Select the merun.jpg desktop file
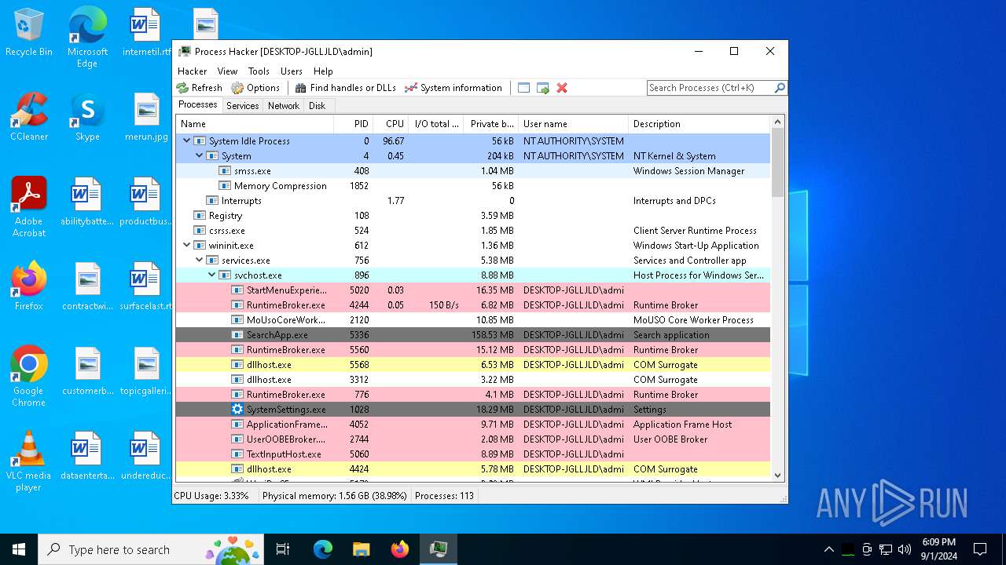This screenshot has height=565, width=1006. pyautogui.click(x=146, y=117)
